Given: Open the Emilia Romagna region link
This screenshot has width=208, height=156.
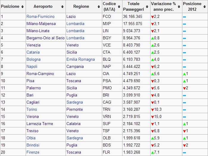Looking at the screenshot, I should click(x=80, y=59).
